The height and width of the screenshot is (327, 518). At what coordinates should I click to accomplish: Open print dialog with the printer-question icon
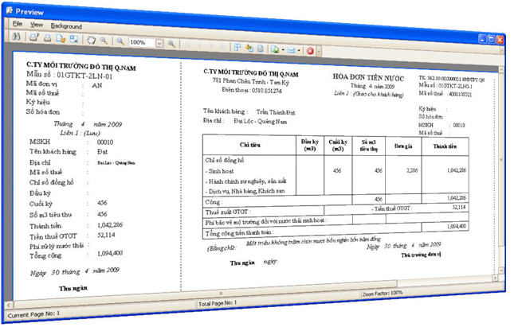(x=33, y=37)
